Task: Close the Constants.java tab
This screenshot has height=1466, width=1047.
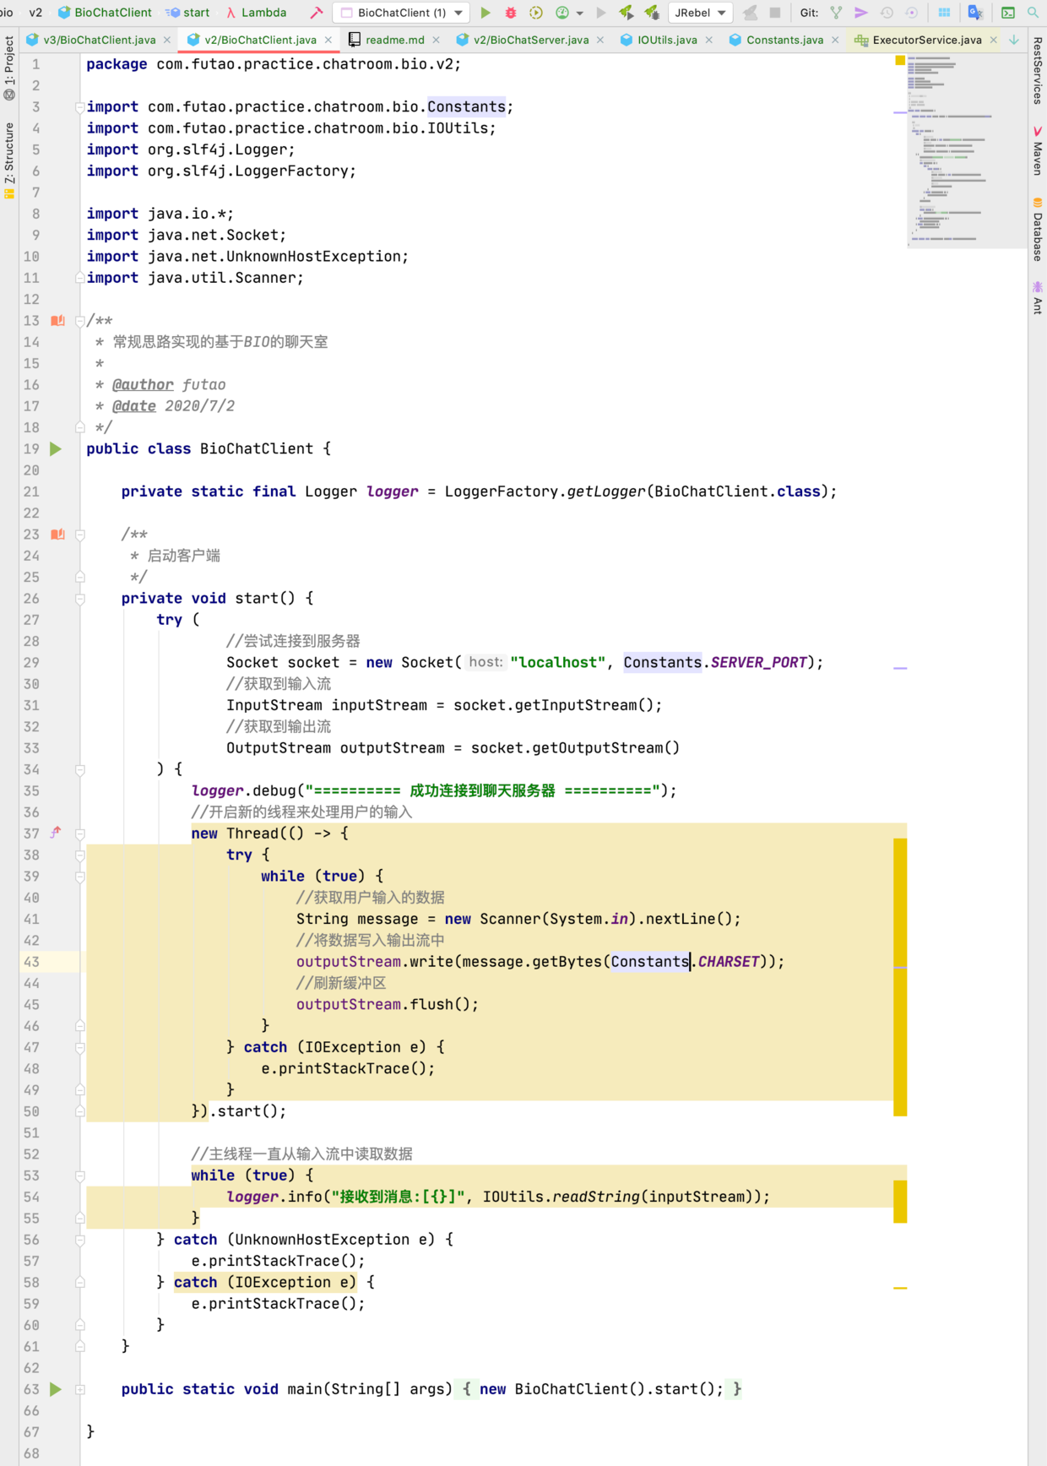Action: pyautogui.click(x=835, y=40)
